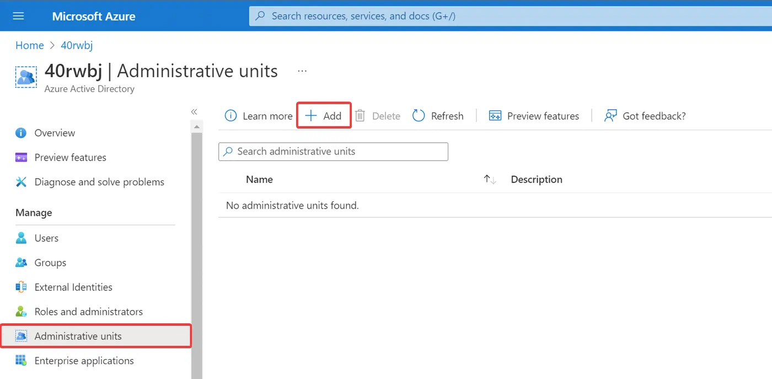
Task: Click the Add plus icon
Action: tap(312, 116)
